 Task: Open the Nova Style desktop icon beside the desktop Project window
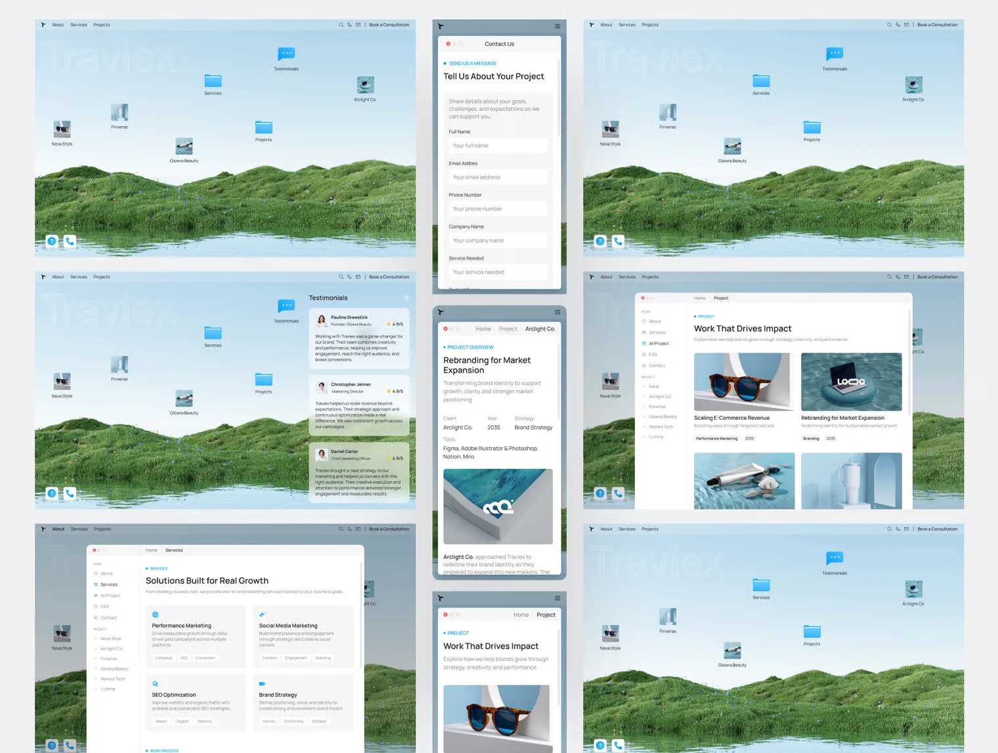(x=610, y=381)
